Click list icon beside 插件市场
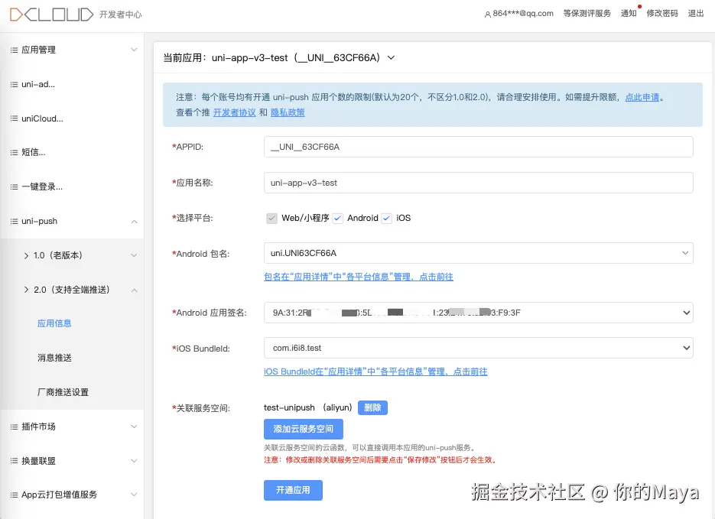Image resolution: width=715 pixels, height=519 pixels. coord(14,427)
